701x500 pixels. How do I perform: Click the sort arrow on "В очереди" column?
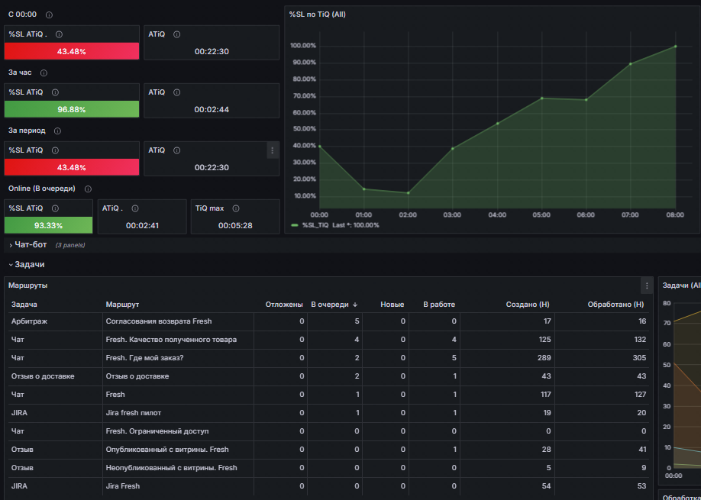click(x=354, y=305)
